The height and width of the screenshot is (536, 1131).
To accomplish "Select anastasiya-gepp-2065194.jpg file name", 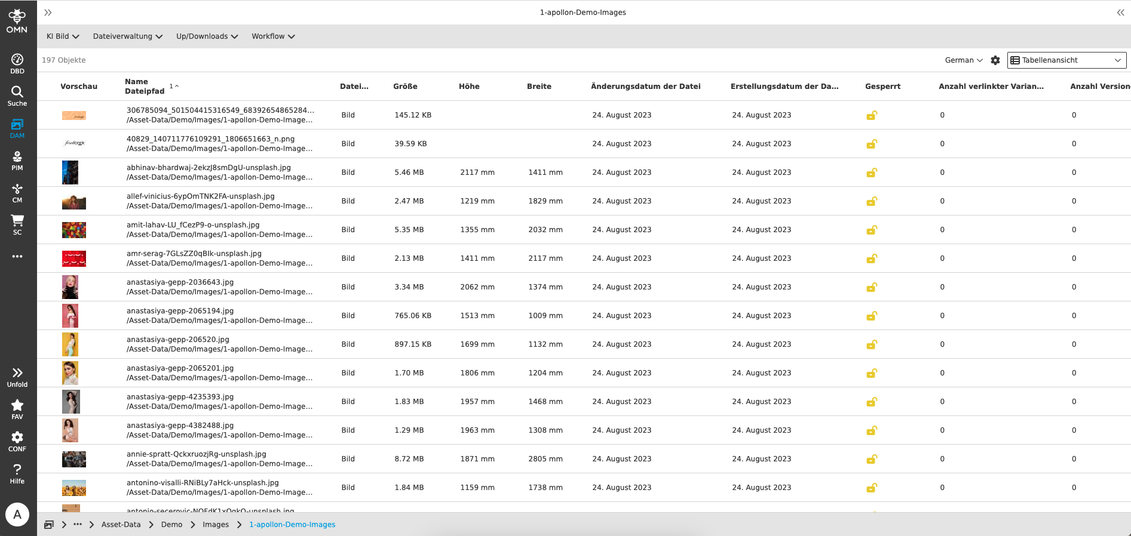I will pyautogui.click(x=180, y=311).
